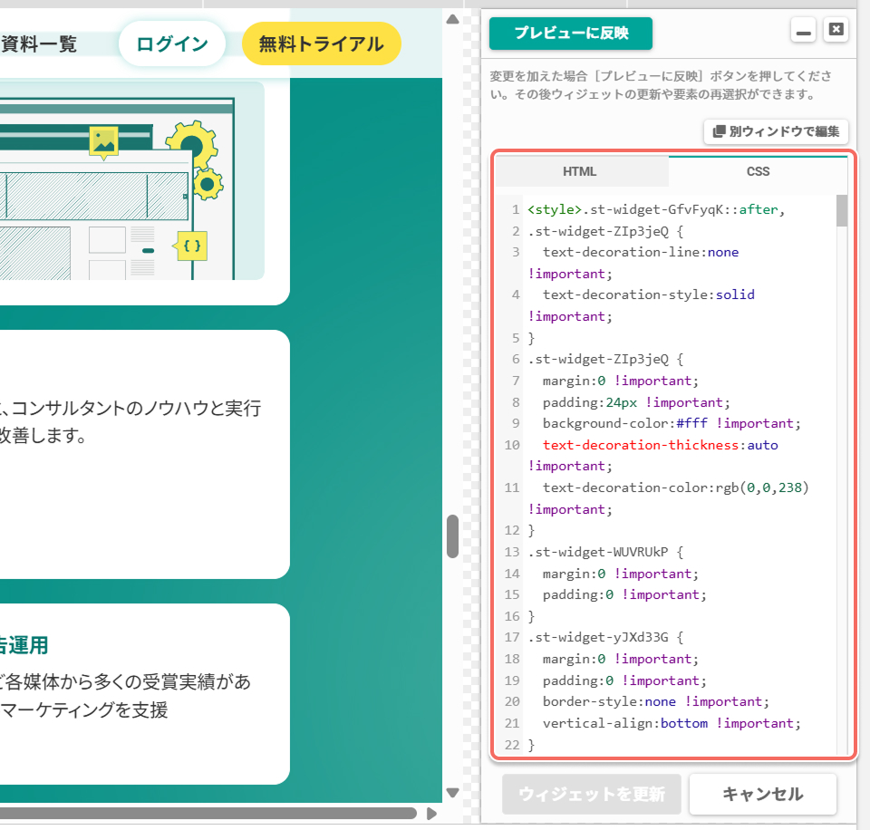Open 別ウィンドウで編集 button
Screen dimensions: 870x830
pos(776,131)
